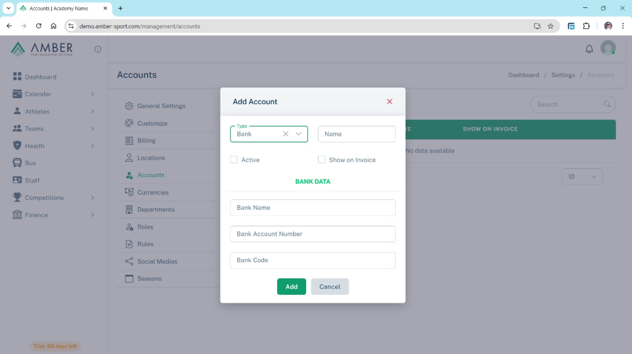Click the Bank Account Number field
This screenshot has width=632, height=354.
(312, 234)
